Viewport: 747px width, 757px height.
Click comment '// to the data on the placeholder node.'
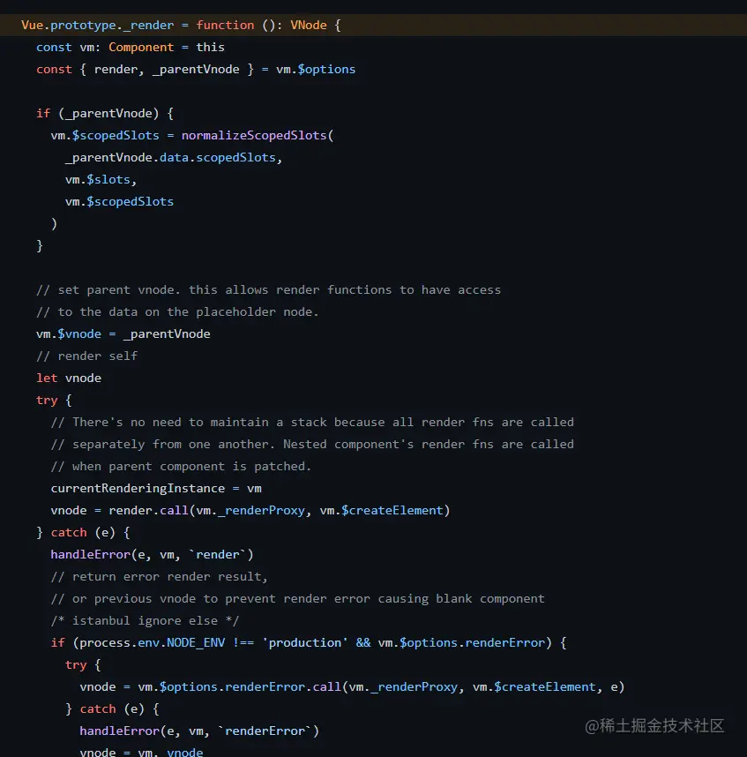(x=177, y=311)
